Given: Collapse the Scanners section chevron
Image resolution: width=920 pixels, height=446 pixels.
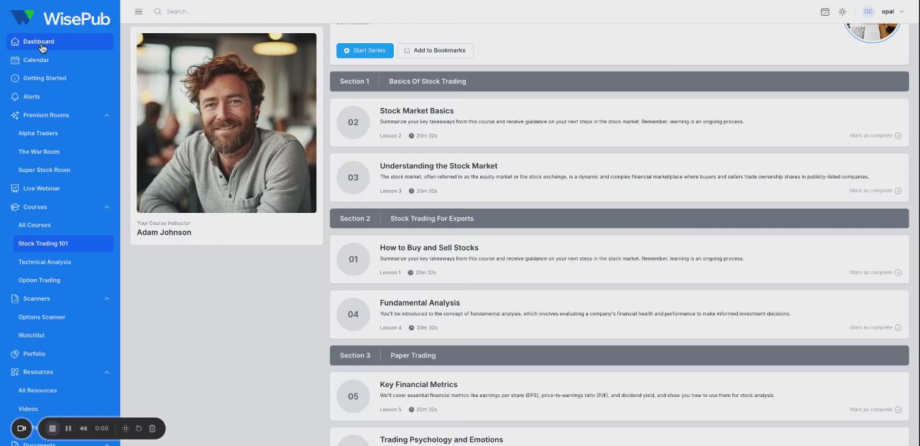Looking at the screenshot, I should point(107,299).
